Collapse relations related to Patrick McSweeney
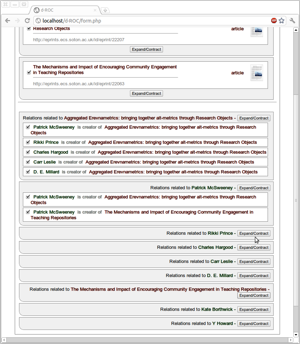The height and width of the screenshot is (344, 300). click(254, 188)
